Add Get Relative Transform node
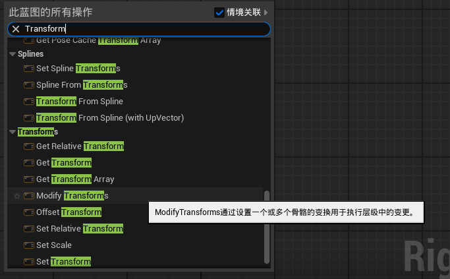Screen dimensions: 450x279 tap(80, 146)
